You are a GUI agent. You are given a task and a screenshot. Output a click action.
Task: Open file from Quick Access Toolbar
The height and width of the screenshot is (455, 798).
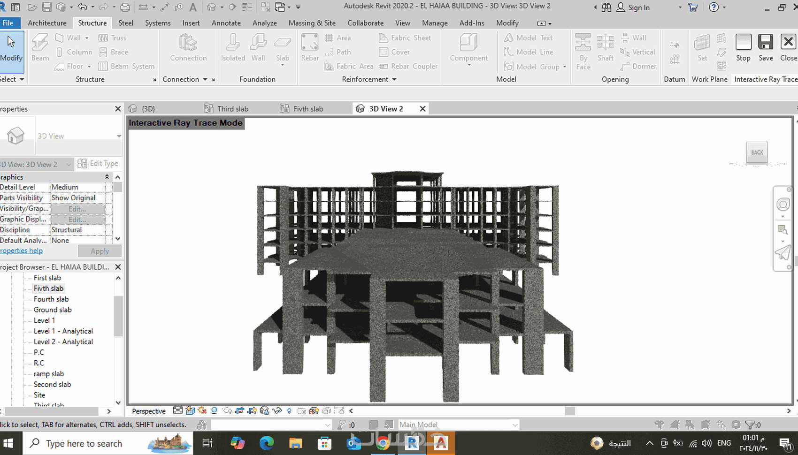[32, 8]
